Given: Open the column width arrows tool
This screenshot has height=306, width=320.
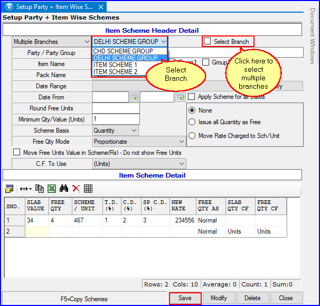Looking at the screenshot, I should coord(25,189).
